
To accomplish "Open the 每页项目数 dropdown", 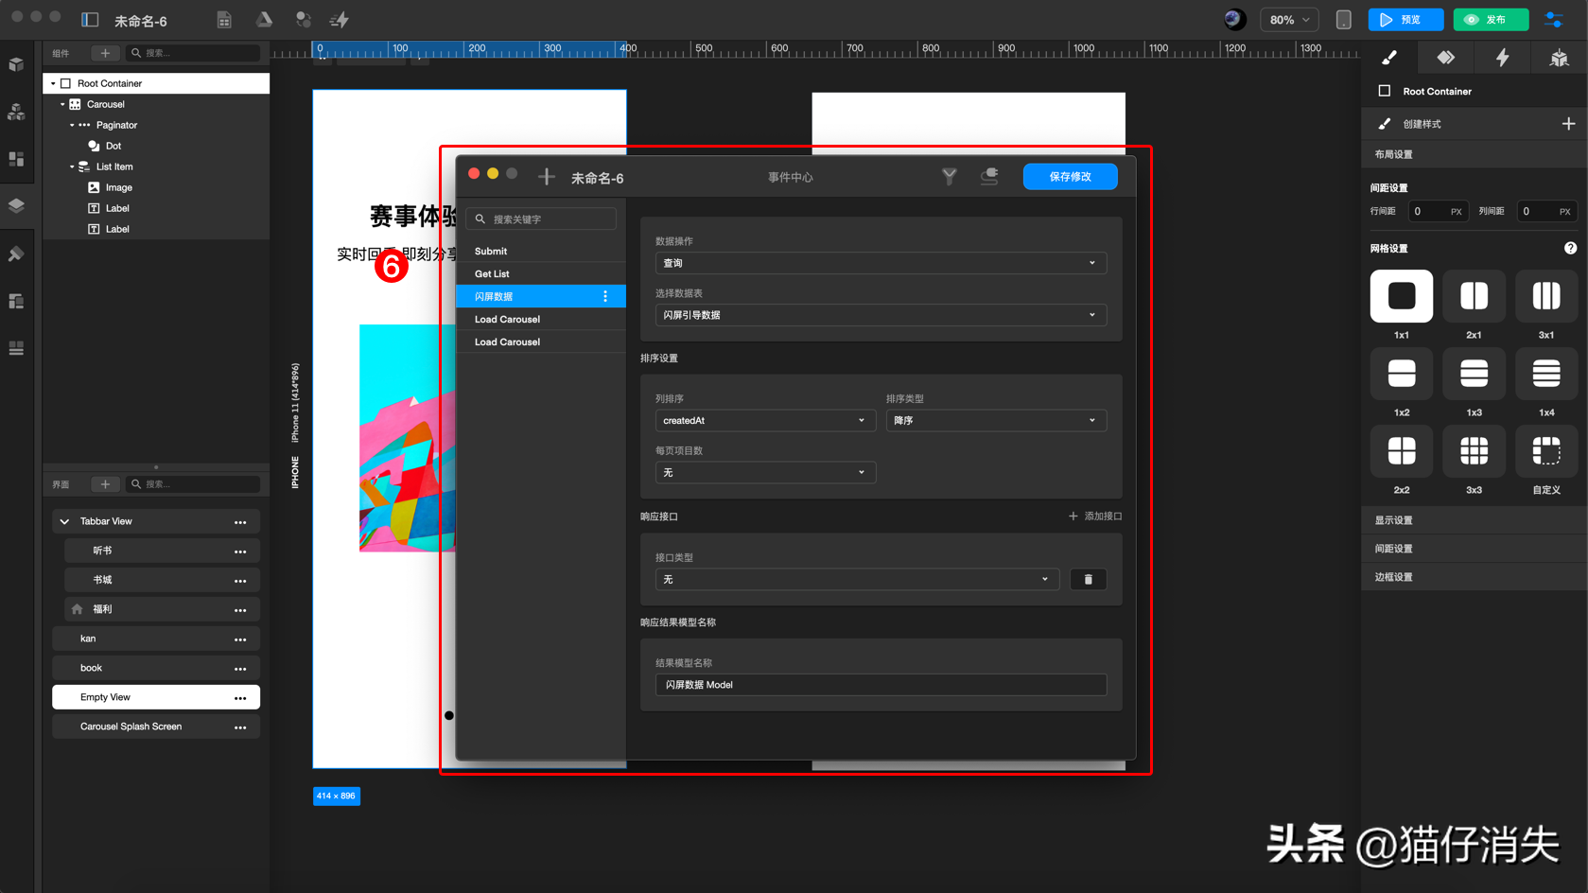I will (x=765, y=472).
